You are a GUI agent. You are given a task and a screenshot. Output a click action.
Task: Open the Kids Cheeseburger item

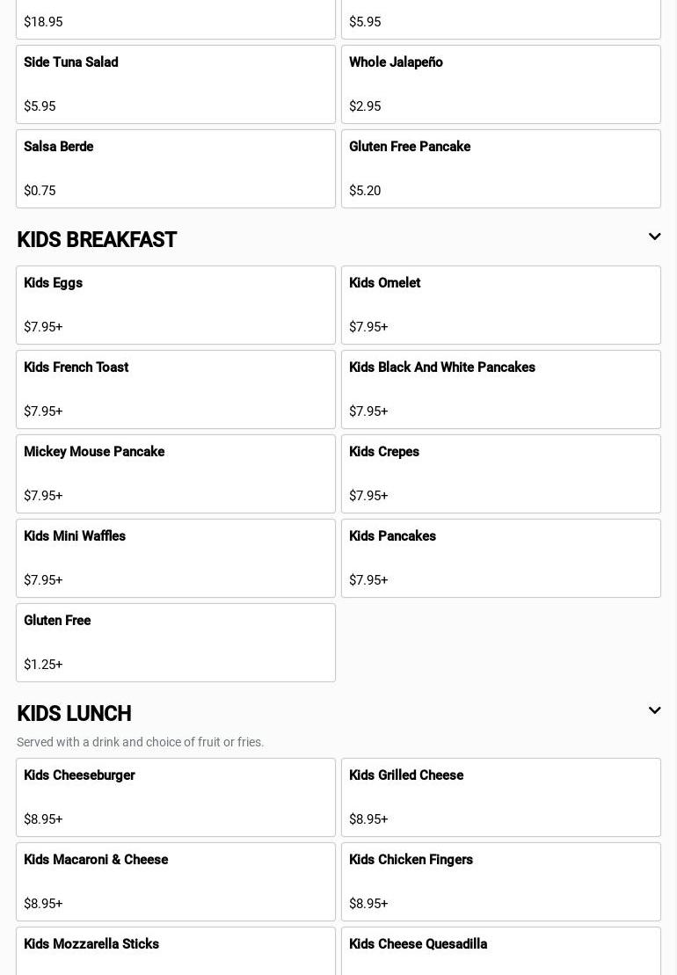coord(176,797)
